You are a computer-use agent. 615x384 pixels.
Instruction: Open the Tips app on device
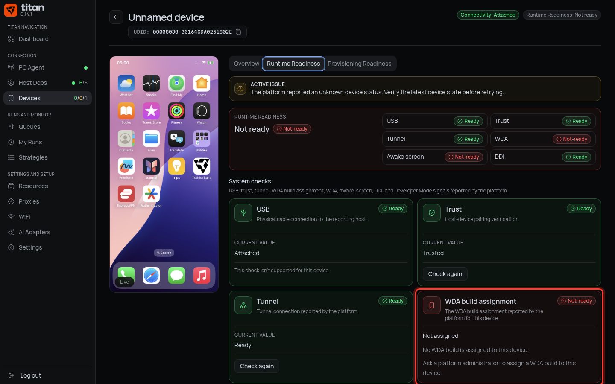[176, 166]
